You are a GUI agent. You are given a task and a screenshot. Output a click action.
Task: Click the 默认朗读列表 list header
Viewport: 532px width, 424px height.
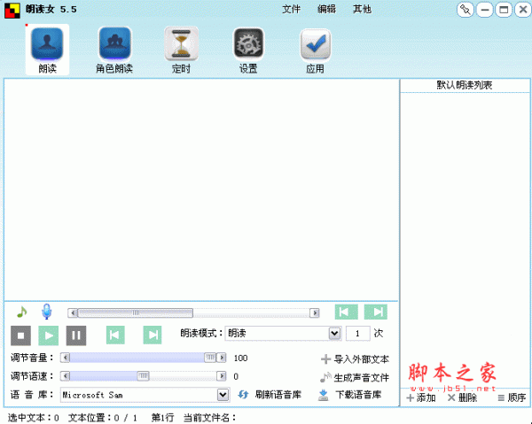click(x=465, y=85)
